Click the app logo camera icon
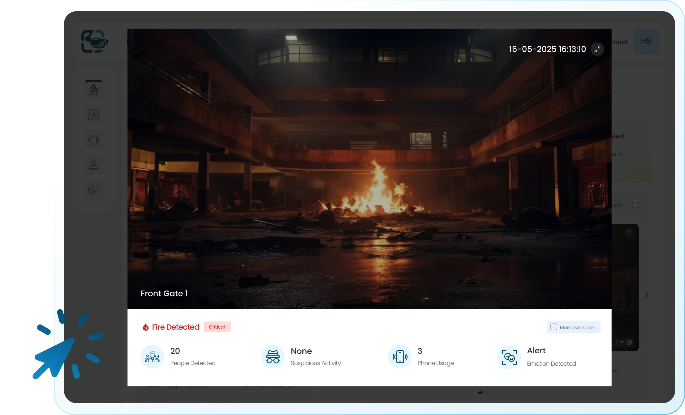685x415 pixels. pos(95,41)
